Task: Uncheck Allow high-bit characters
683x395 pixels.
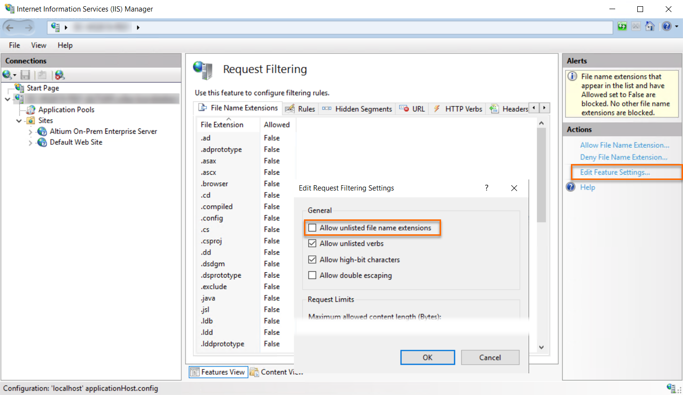Action: [313, 260]
